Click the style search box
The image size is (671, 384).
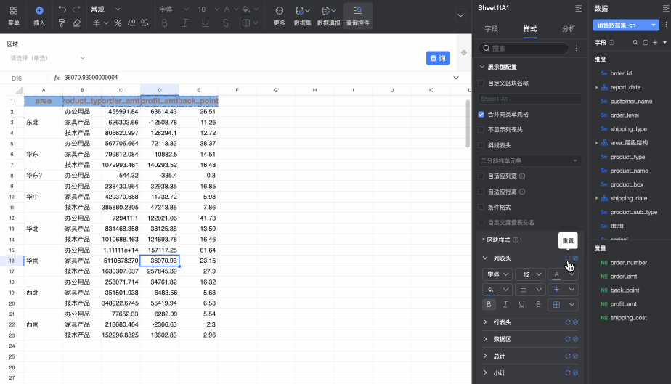524,49
